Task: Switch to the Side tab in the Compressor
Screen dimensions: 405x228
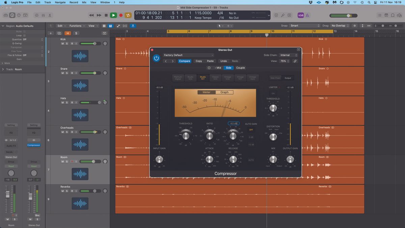Action: pyautogui.click(x=228, y=68)
